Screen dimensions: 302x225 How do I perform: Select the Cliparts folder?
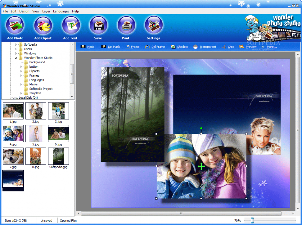(x=34, y=71)
